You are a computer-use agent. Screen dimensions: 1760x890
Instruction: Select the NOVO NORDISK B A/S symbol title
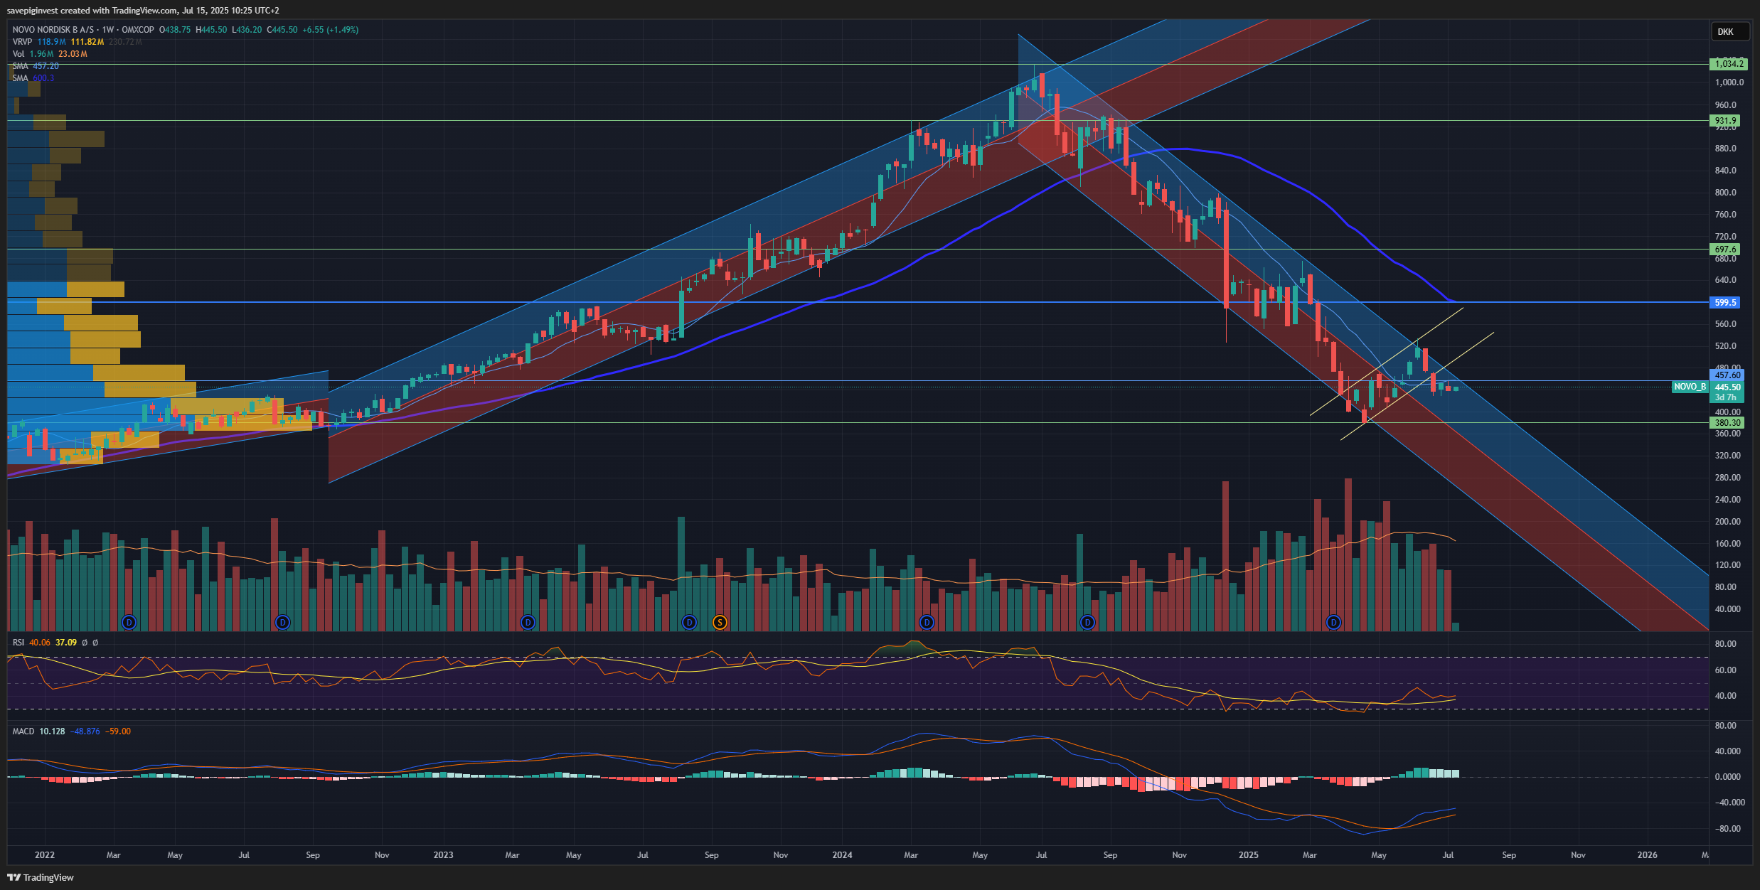coord(53,30)
